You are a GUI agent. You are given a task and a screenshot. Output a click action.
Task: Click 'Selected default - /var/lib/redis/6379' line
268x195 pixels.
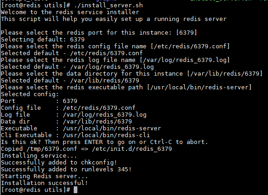pyautogui.click(x=70, y=81)
